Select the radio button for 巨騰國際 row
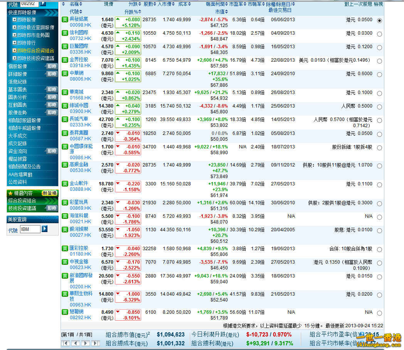The width and height of the screenshot is (404, 350). [x=379, y=47]
